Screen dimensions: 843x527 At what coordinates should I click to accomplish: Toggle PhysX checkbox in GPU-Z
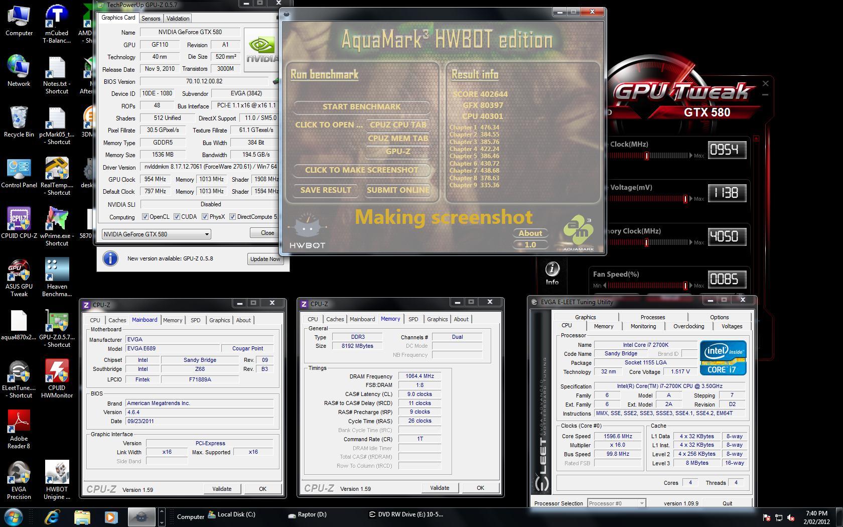[205, 217]
